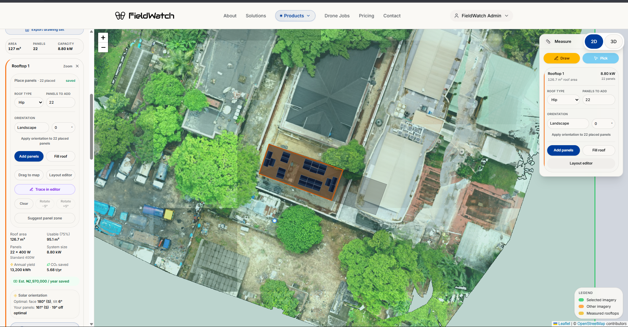The width and height of the screenshot is (628, 327).
Task: Rotate panels by minus 5 degrees
Action: [x=45, y=203]
